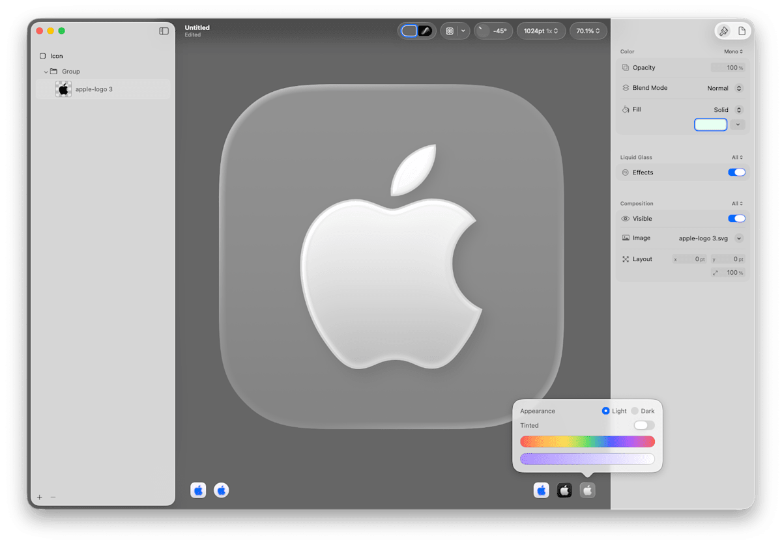
Task: Collapse the Group folder chevron
Action: [46, 72]
